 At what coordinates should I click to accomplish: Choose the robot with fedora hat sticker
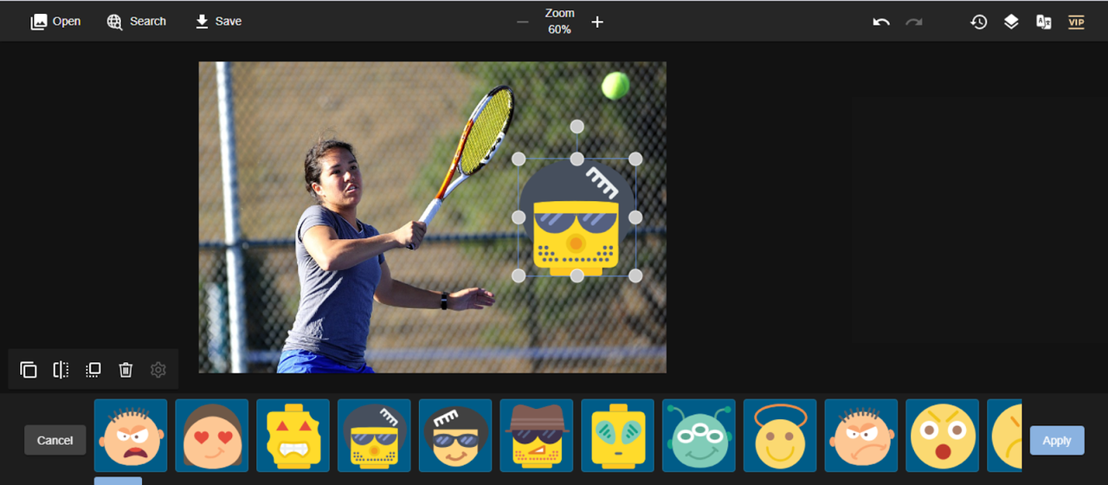point(537,436)
